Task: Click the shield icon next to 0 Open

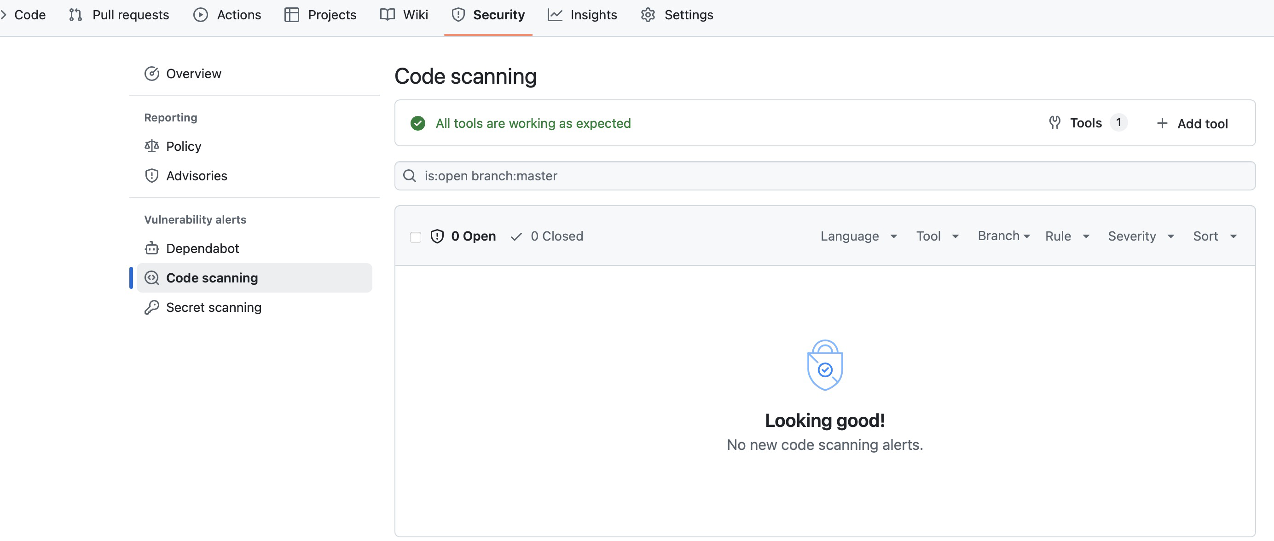Action: [437, 236]
